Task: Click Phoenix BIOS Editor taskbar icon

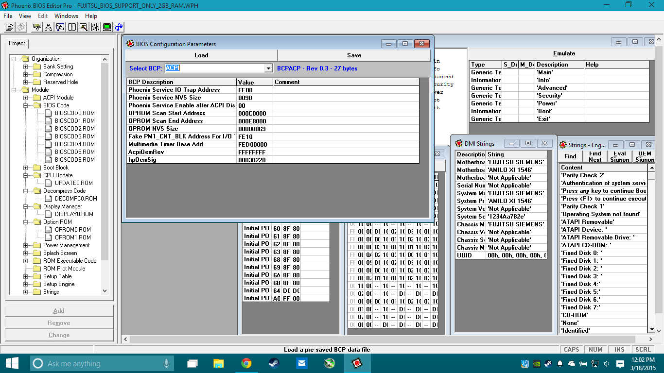Action: click(x=357, y=363)
